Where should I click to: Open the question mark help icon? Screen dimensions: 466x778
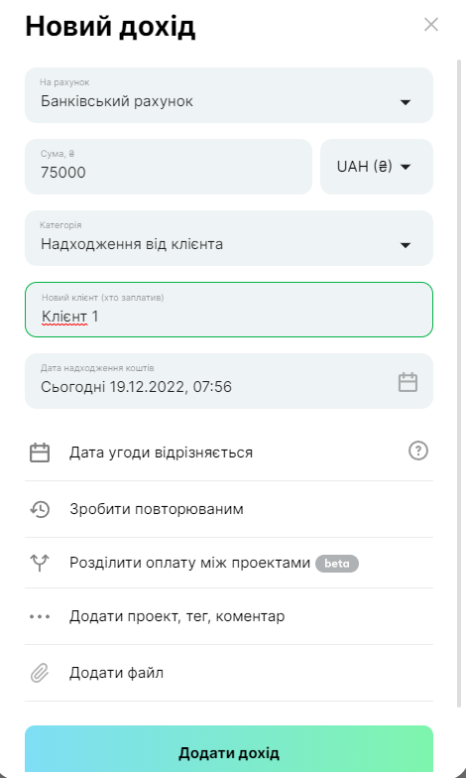click(418, 451)
